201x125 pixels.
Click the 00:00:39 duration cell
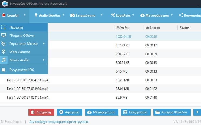[151, 37]
